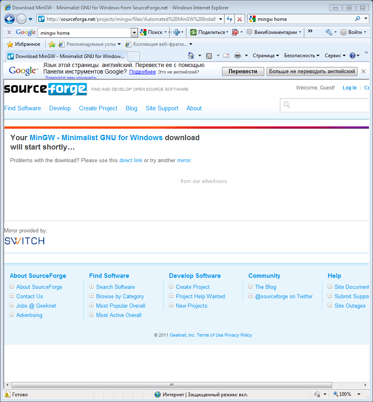Open the Create Project nav item
This screenshot has width=373, height=402.
98,108
